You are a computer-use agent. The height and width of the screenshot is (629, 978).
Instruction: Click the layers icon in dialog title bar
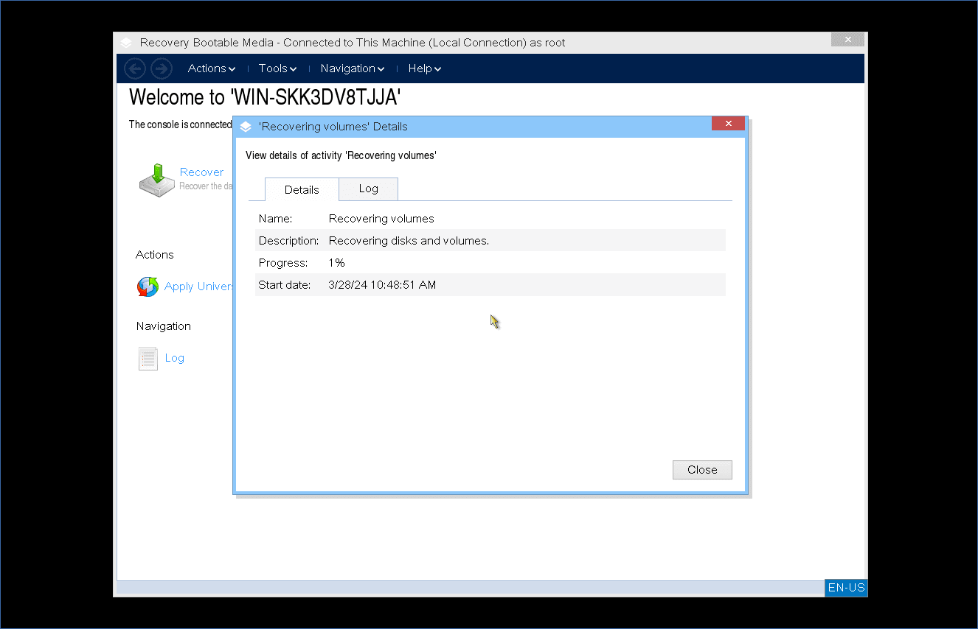click(246, 127)
